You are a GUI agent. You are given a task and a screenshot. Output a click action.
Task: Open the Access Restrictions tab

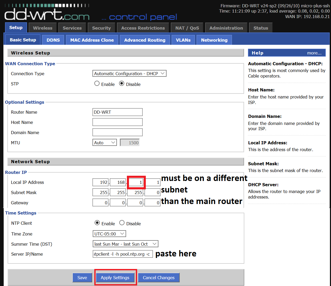143,28
